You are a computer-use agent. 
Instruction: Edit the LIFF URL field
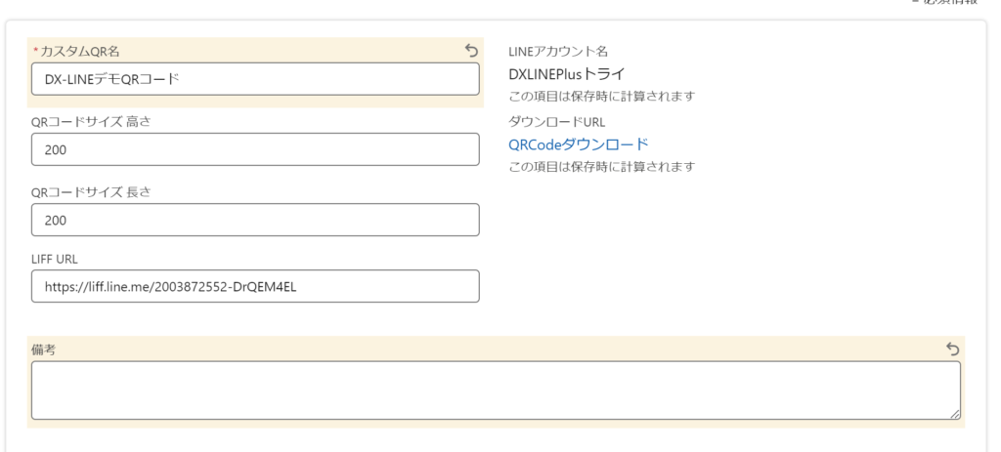255,287
